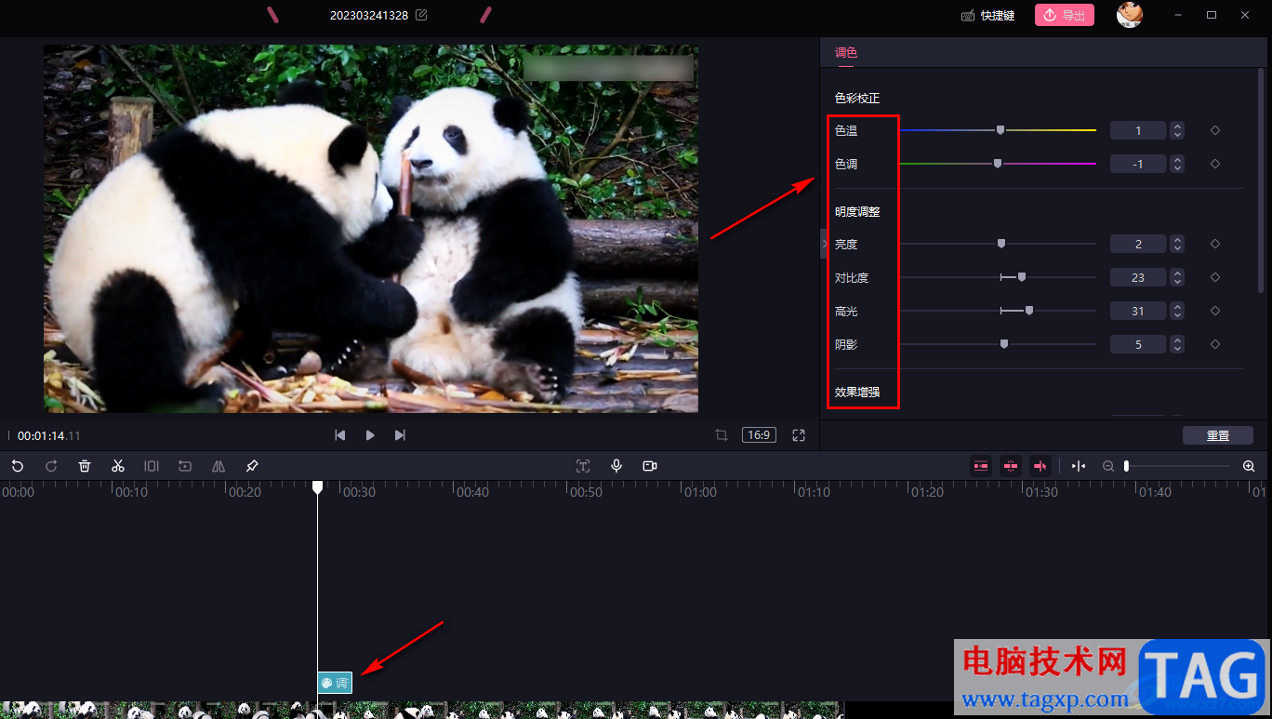
Task: Click the 色温 value field showing 1
Action: point(1138,130)
